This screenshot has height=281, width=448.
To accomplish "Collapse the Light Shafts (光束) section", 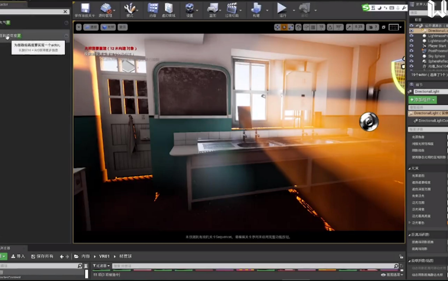I will 410,168.
